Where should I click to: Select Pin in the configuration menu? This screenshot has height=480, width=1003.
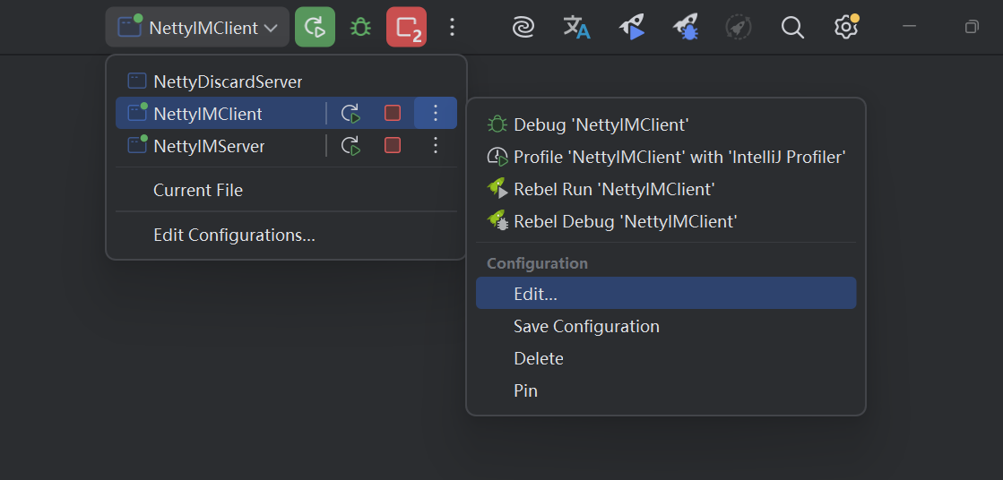pyautogui.click(x=525, y=390)
